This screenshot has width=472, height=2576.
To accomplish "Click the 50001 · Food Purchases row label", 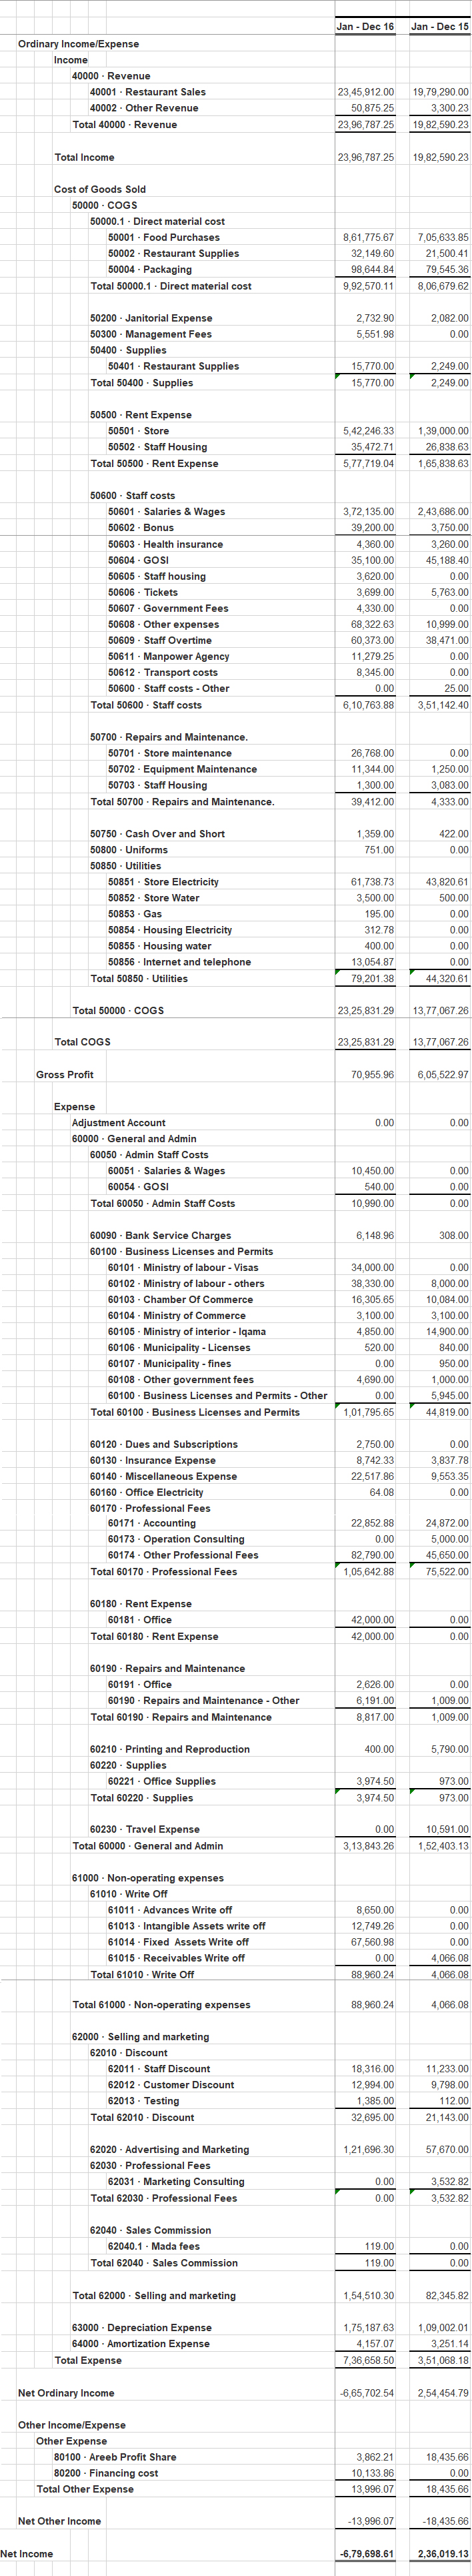I will (x=164, y=237).
